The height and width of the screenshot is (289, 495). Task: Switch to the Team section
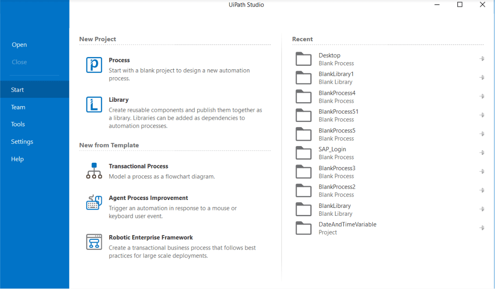18,107
